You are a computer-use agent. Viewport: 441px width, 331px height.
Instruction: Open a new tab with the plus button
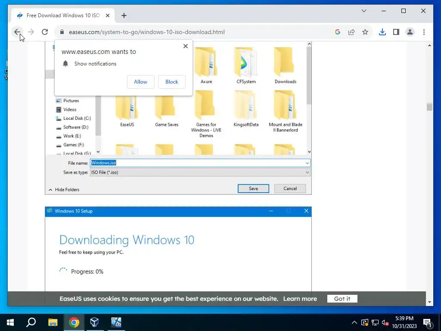124,16
